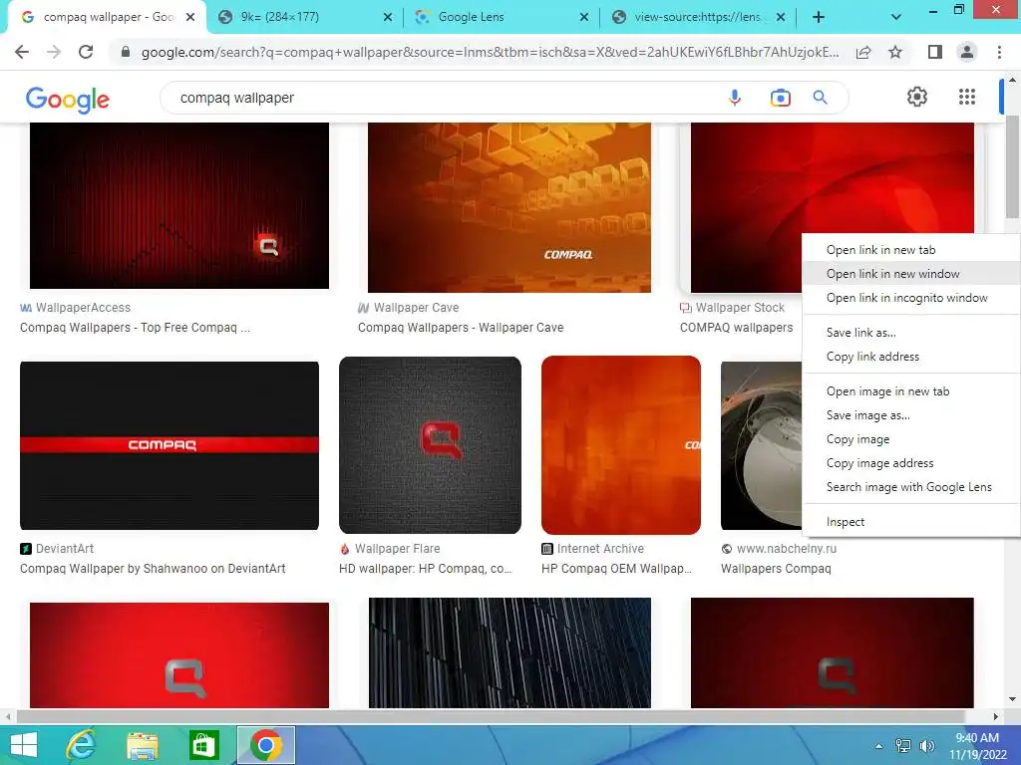Click the padlock site info icon

[126, 52]
